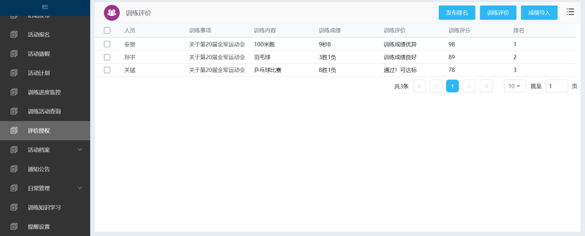
Task: Select the checkbox for 关猛 row
Action: point(107,70)
